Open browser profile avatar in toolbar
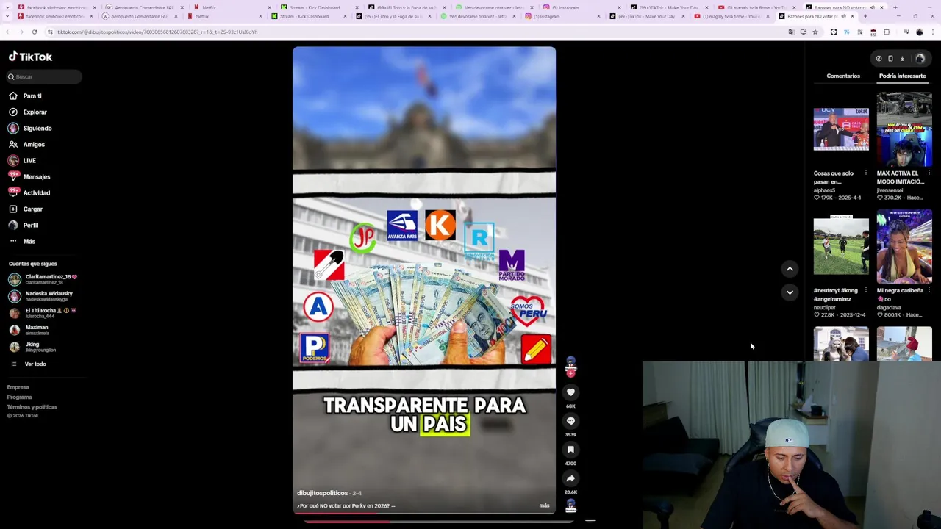 point(919,32)
